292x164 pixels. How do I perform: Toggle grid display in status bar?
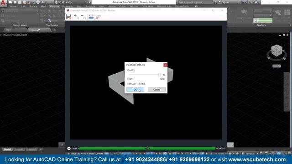tap(106, 154)
